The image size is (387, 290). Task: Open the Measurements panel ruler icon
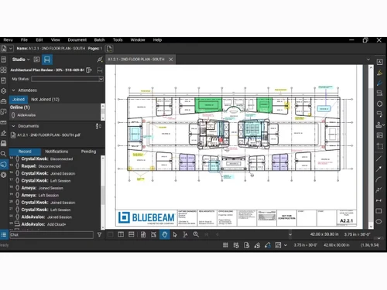tap(3, 122)
